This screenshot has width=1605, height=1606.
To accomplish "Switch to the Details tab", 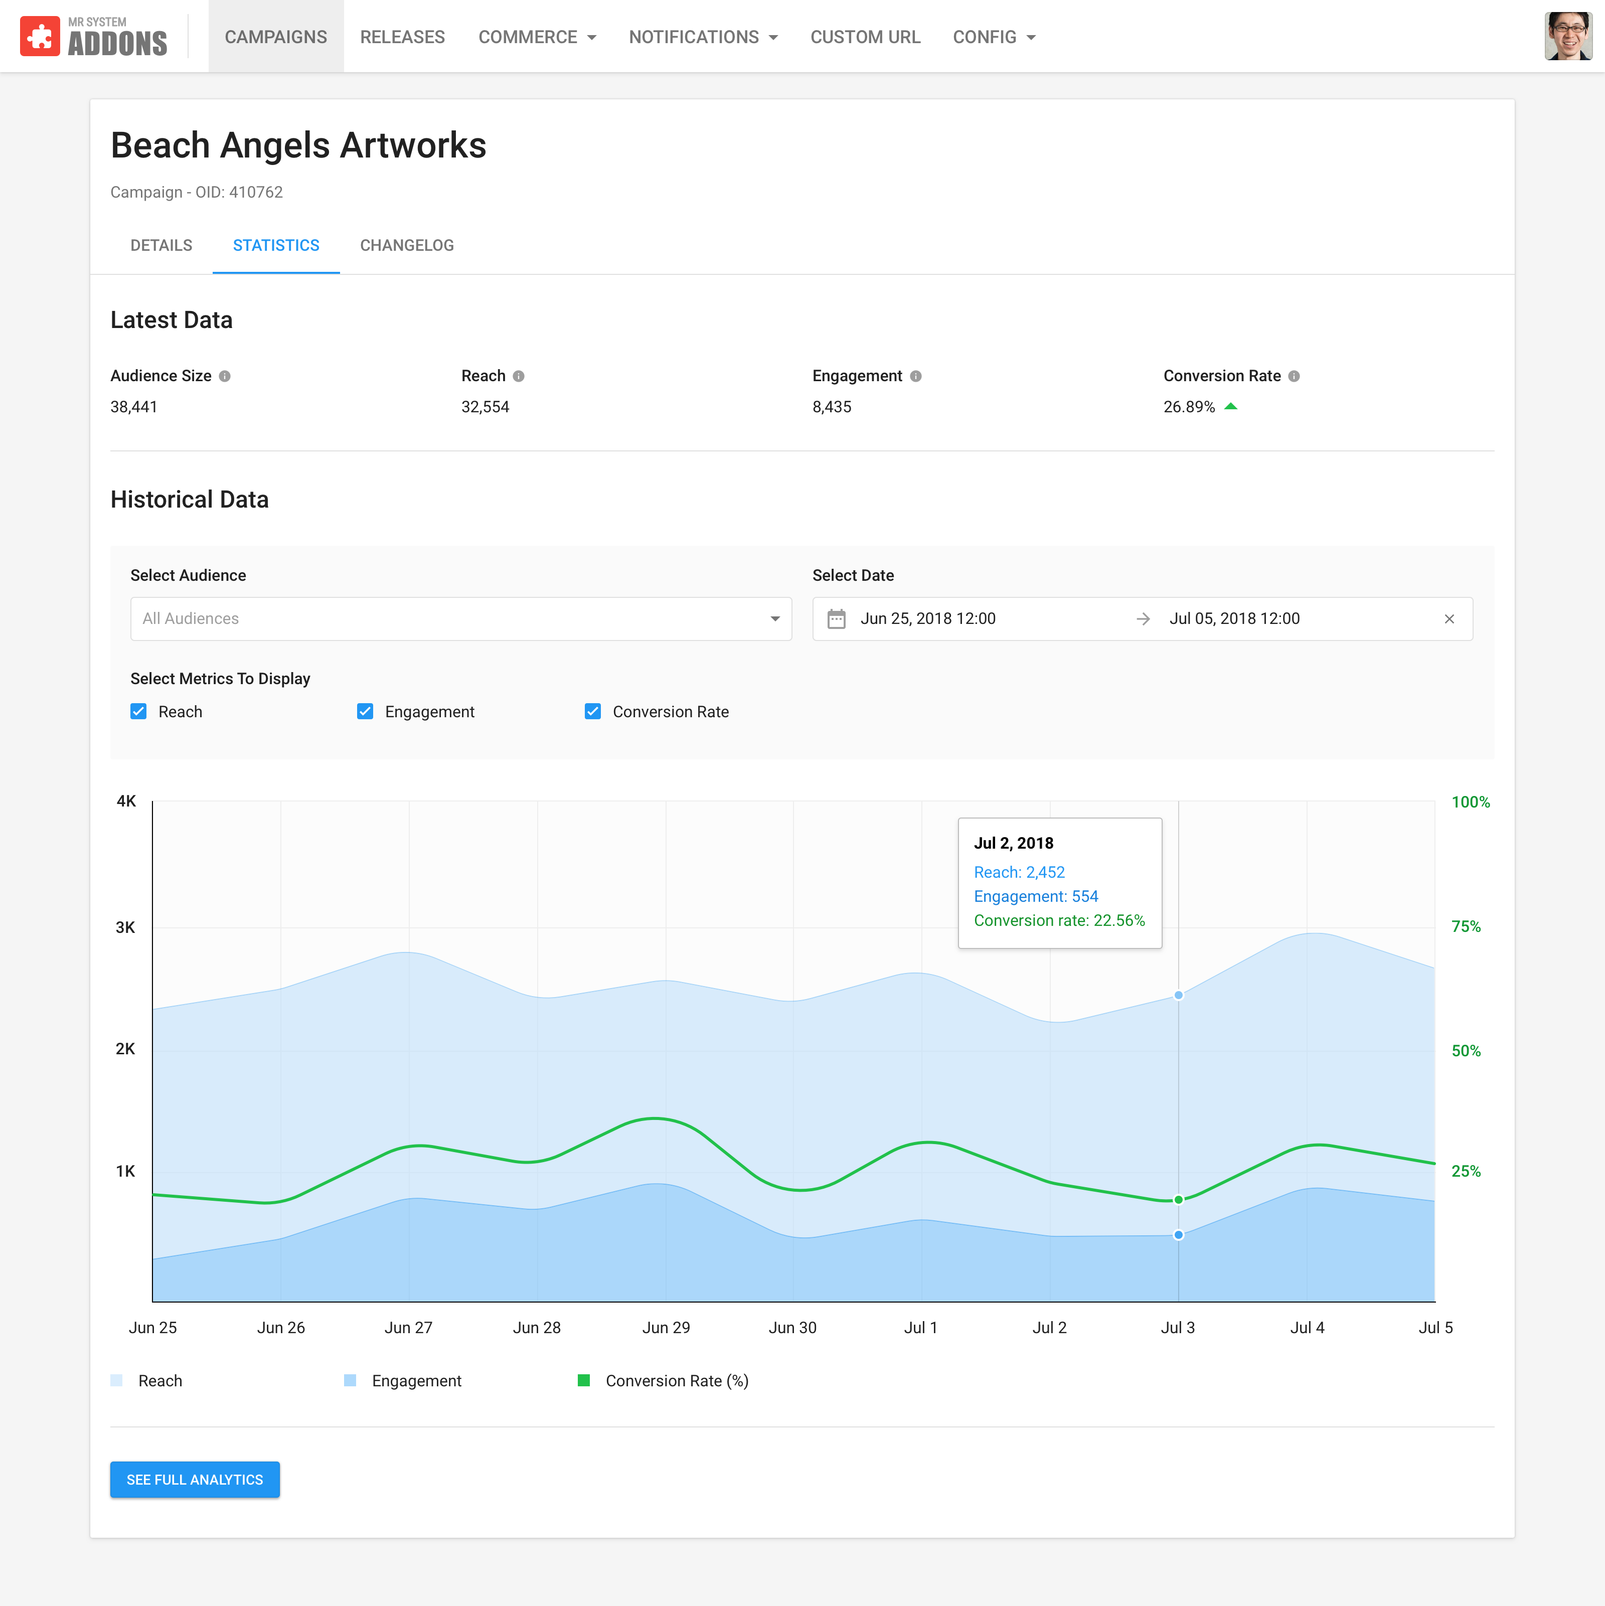I will coord(161,245).
